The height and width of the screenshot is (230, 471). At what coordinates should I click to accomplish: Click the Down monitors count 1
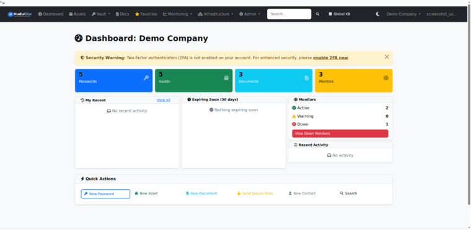click(x=387, y=124)
